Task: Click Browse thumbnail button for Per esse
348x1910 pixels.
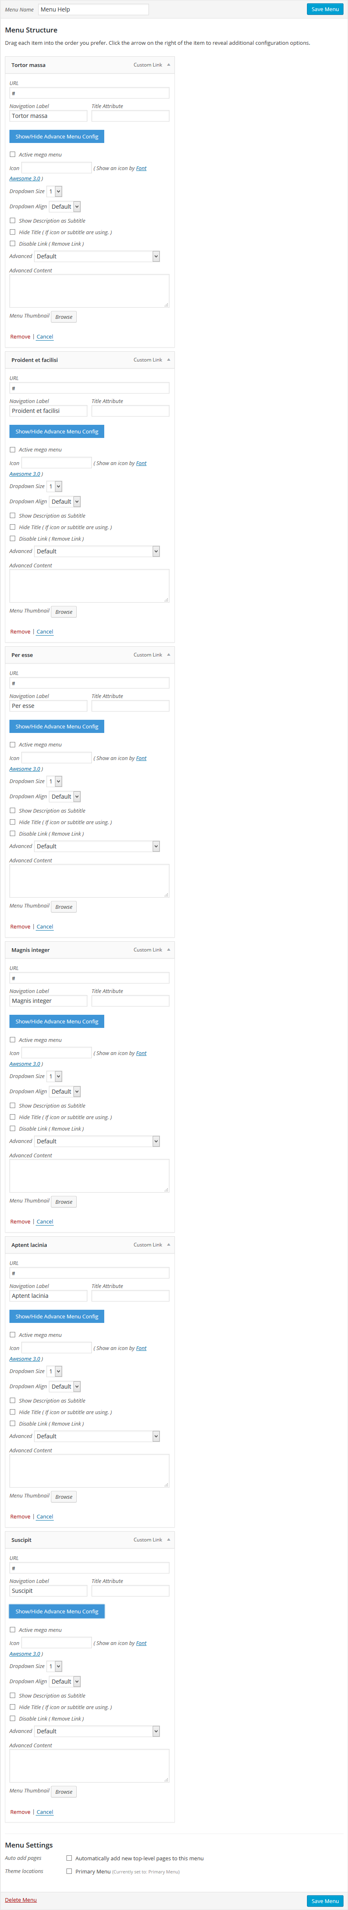Action: (64, 907)
